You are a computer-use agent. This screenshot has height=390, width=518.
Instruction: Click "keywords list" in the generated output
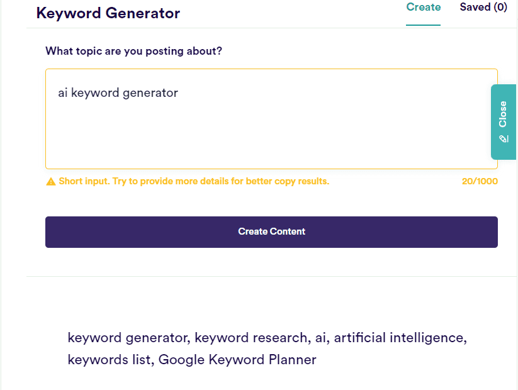pos(109,360)
